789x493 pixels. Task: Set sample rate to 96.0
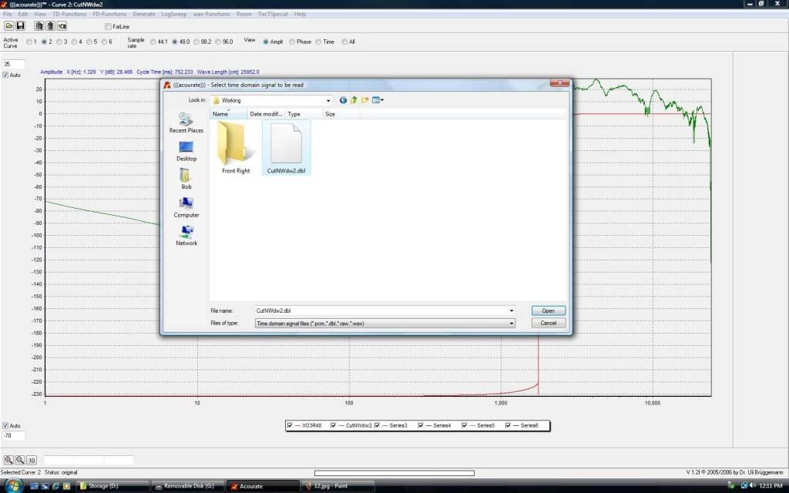(218, 42)
